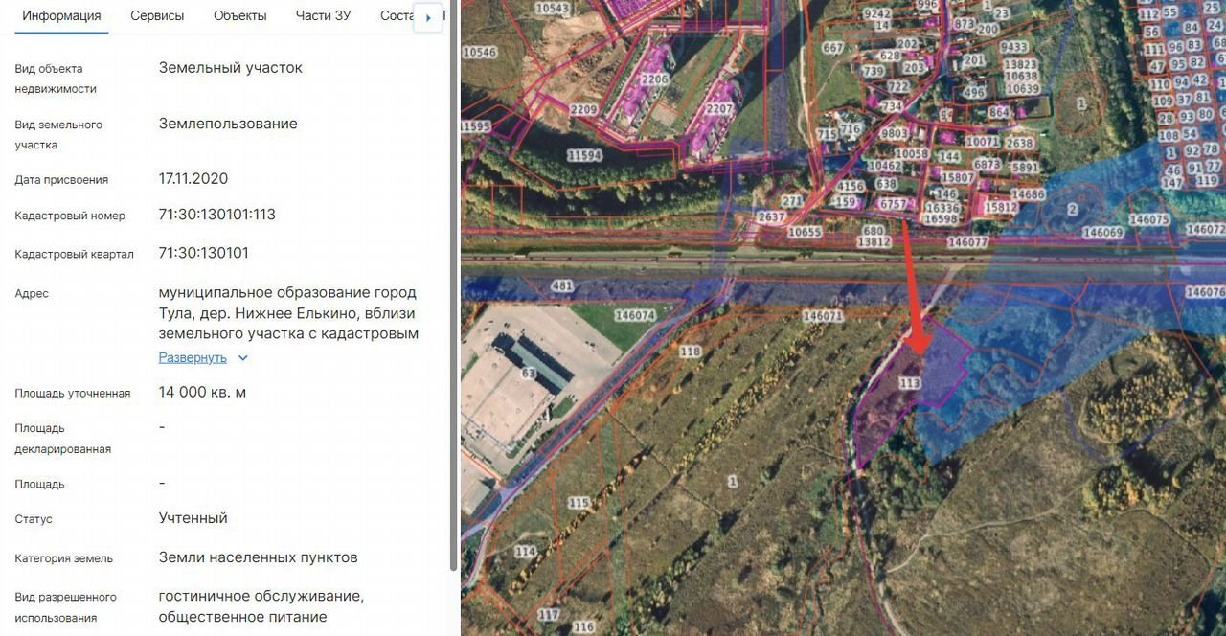Click parcel 2206 on the map
The image size is (1226, 636).
[654, 79]
